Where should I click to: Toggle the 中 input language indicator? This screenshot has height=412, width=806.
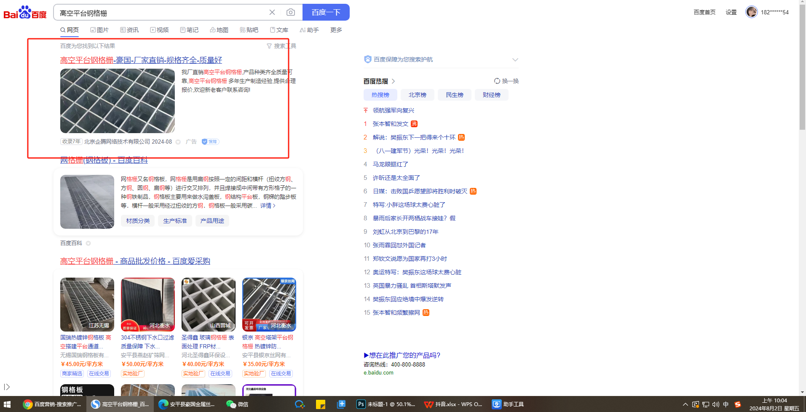coord(726,404)
